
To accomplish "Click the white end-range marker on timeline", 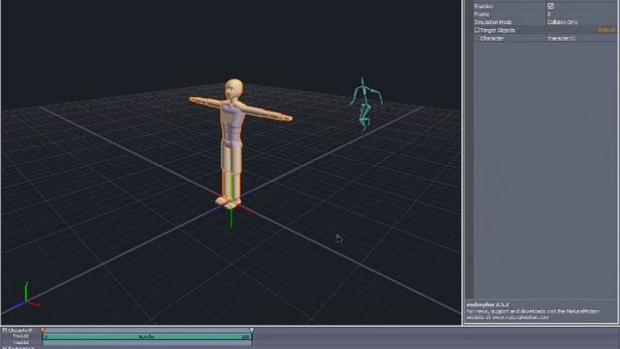I will [252, 330].
